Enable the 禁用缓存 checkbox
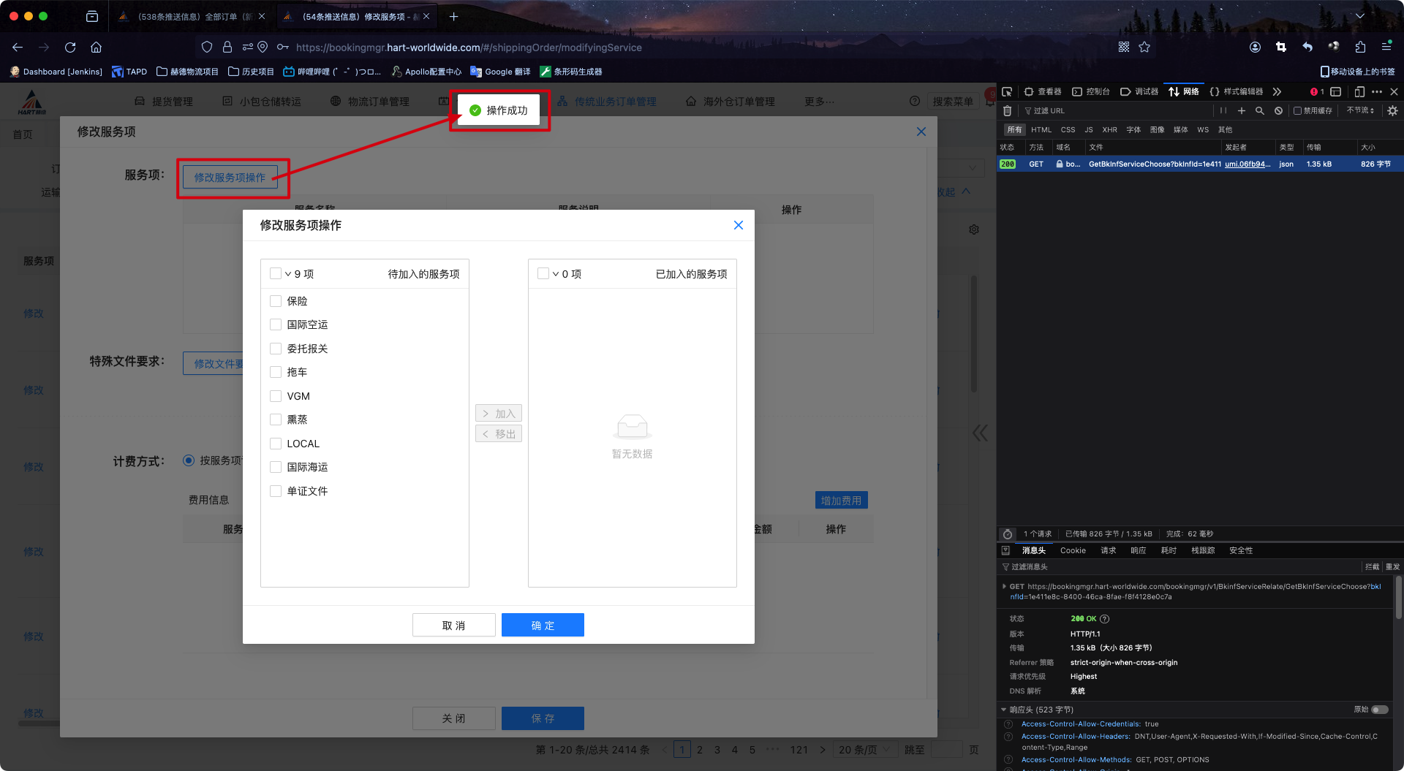This screenshot has height=771, width=1404. coord(1297,111)
